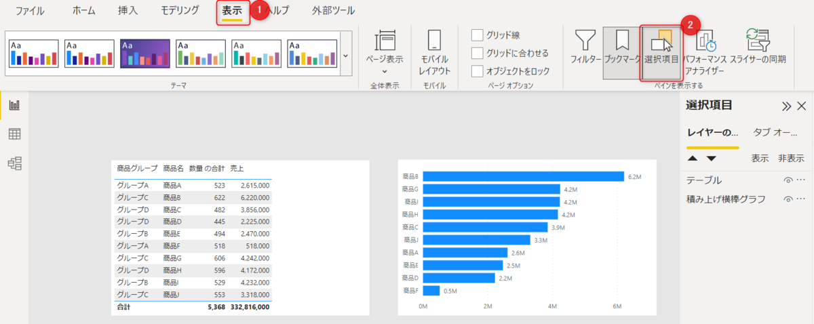Apply the second theme thumbnail

pyautogui.click(x=90, y=54)
